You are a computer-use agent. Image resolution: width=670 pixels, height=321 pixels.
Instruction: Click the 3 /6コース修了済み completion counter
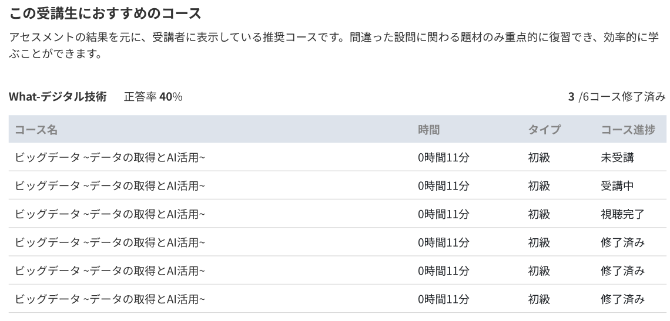617,97
